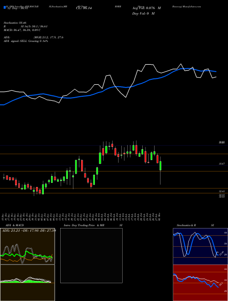Click the last green candlestick with long wick
Screen dimensions: 228x301
(x=161, y=166)
